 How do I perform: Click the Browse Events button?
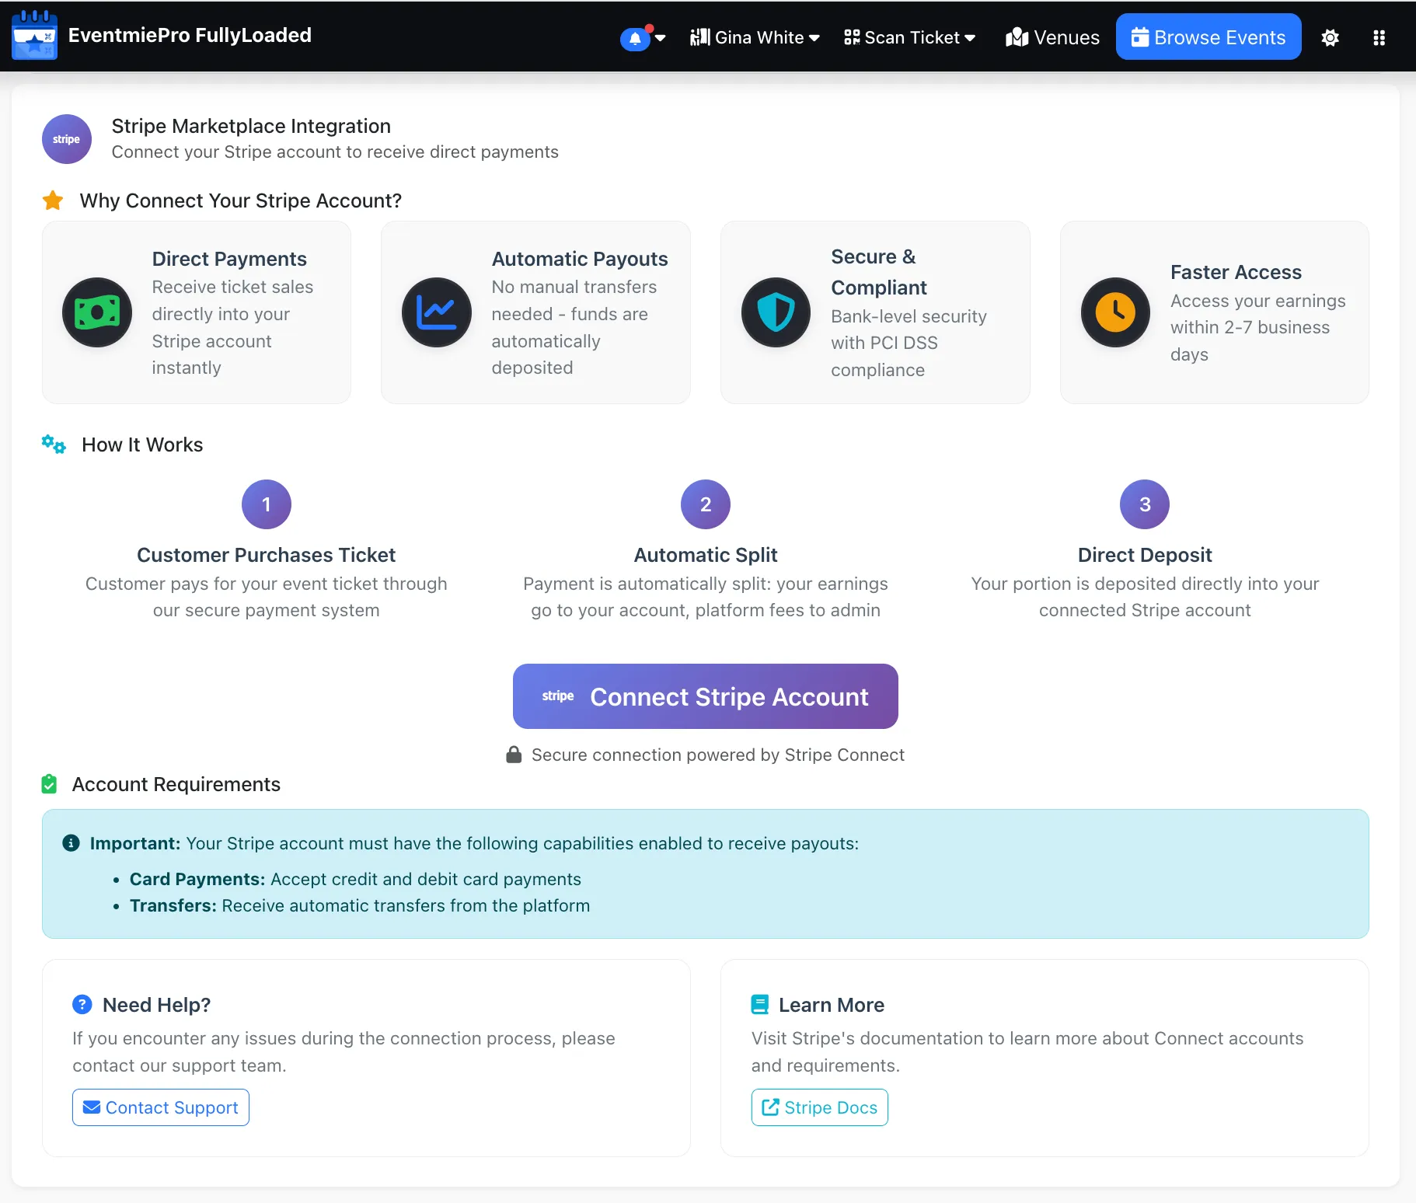tap(1208, 37)
